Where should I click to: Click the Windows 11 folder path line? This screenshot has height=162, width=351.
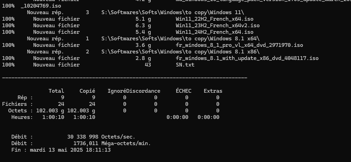173,12
